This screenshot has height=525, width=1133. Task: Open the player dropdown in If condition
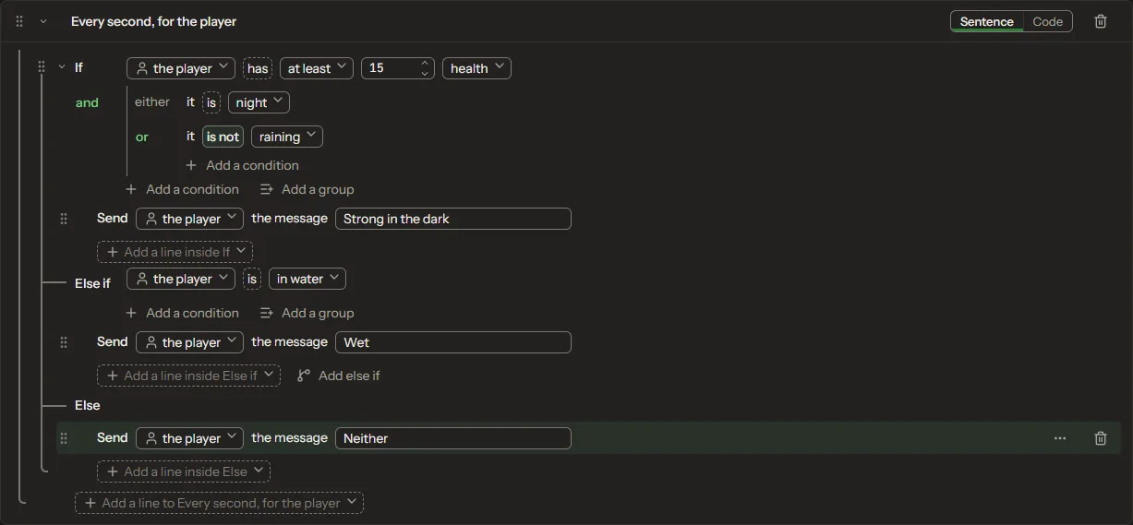(181, 68)
